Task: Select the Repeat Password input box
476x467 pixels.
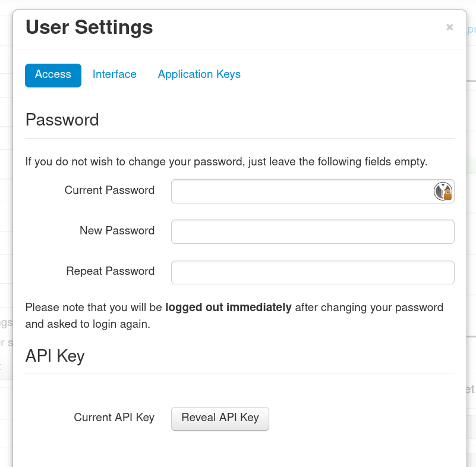Action: click(x=313, y=272)
